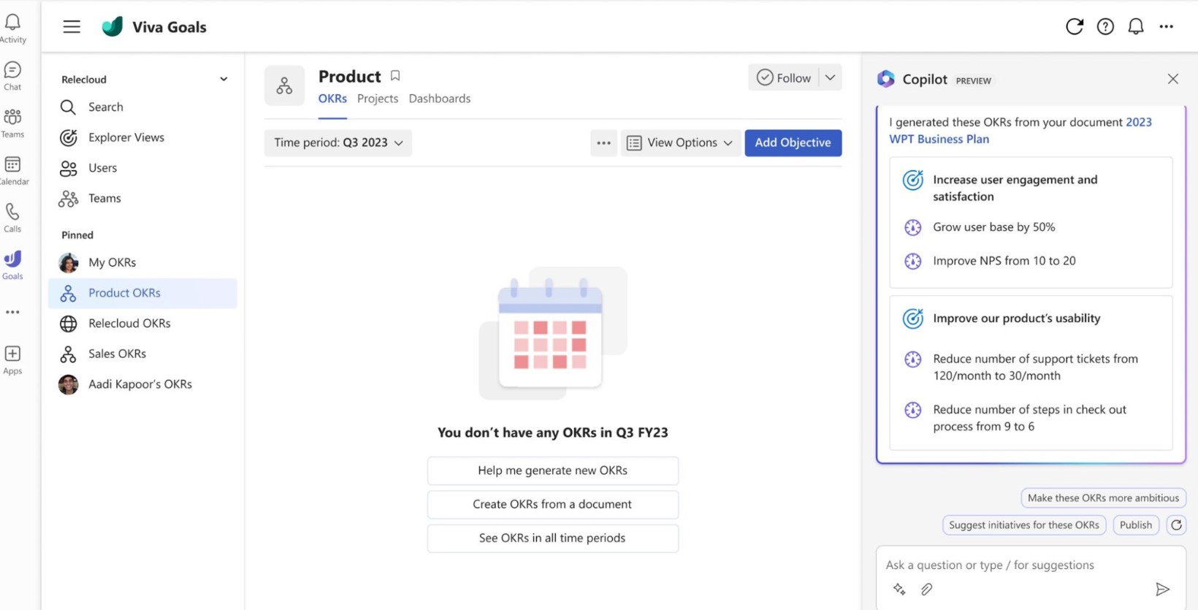Open My OKRs pinned item
This screenshot has height=610, width=1198.
click(143, 262)
